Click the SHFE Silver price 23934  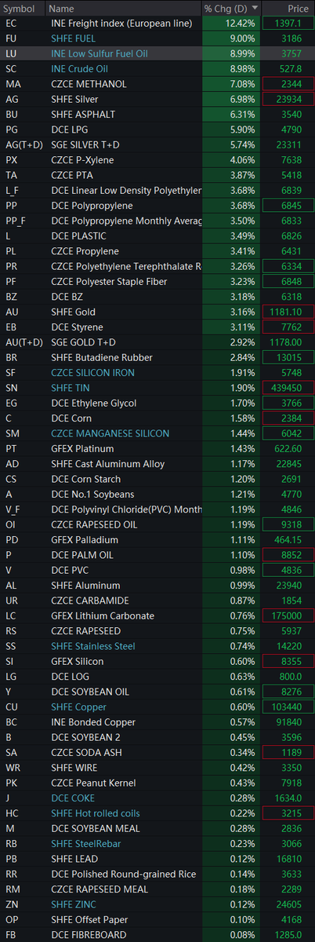click(289, 99)
